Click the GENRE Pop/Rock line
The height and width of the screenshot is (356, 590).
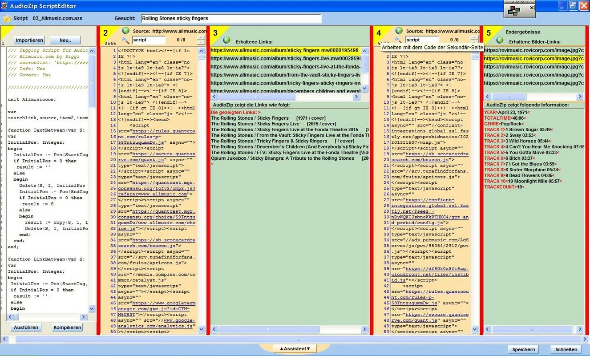click(x=504, y=124)
